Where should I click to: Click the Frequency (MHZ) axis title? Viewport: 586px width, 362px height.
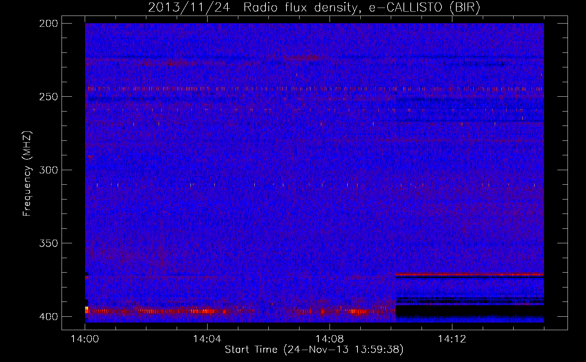click(x=27, y=174)
